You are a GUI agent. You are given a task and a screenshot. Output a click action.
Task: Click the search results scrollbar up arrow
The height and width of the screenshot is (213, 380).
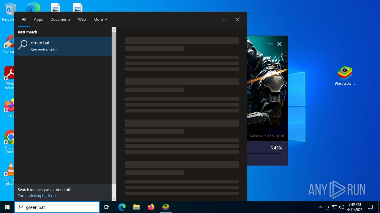114,30
